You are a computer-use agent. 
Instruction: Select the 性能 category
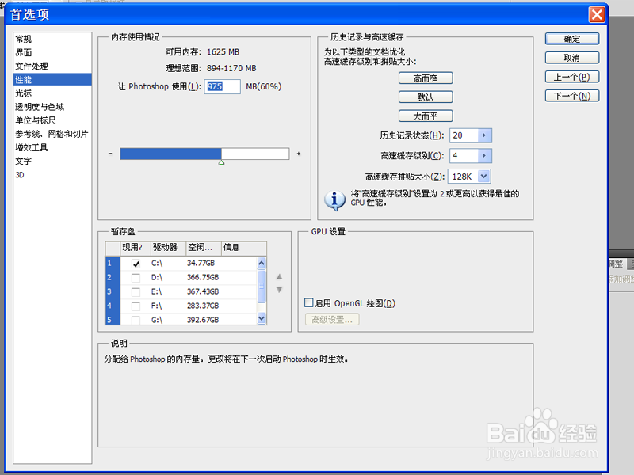pos(52,80)
